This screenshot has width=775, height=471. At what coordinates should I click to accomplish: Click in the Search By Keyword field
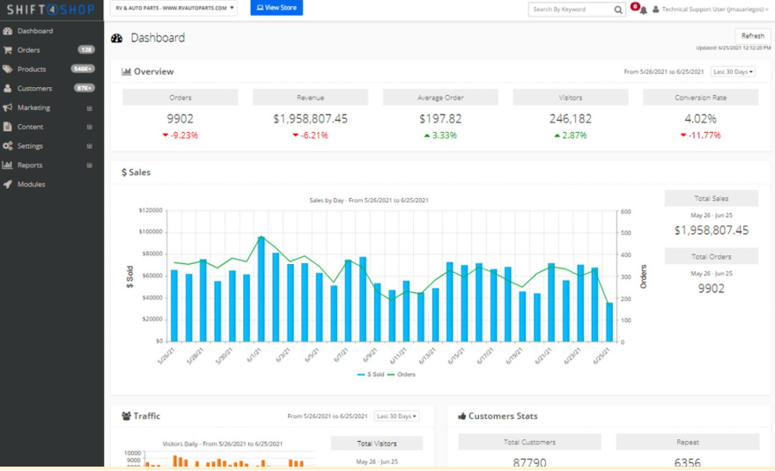571,10
